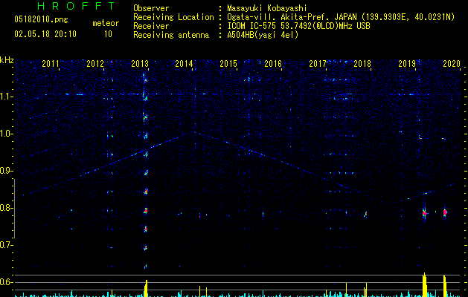Select the meteor count value 10
This screenshot has width=468, height=297.
tap(108, 34)
